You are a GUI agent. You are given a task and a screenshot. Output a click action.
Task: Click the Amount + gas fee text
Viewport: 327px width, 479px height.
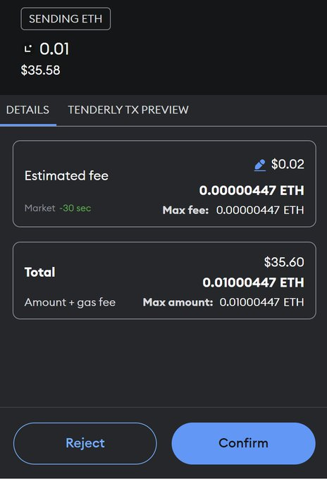click(x=70, y=302)
